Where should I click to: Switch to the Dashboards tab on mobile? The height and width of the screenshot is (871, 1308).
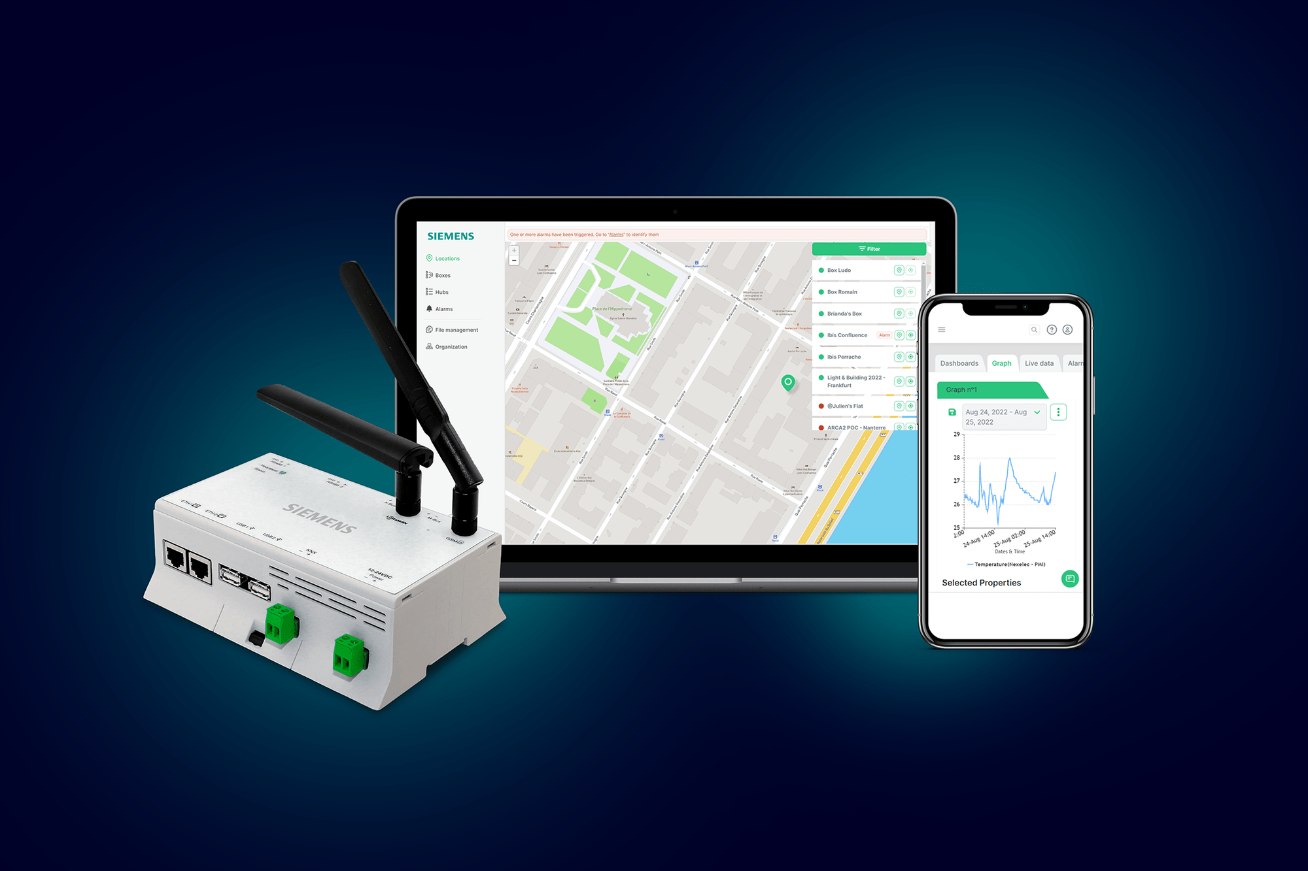point(960,363)
